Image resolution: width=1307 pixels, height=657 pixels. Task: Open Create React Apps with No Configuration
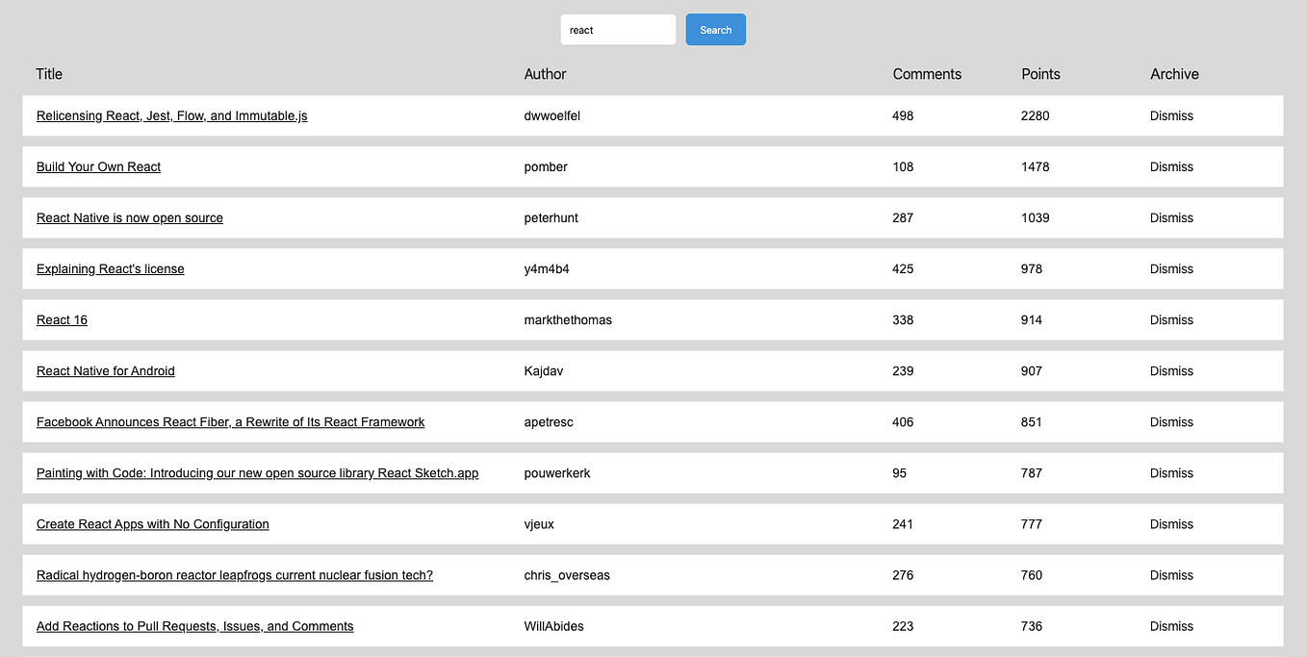pyautogui.click(x=152, y=523)
